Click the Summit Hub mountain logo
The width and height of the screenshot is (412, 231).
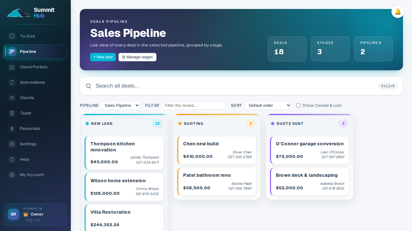(19, 13)
